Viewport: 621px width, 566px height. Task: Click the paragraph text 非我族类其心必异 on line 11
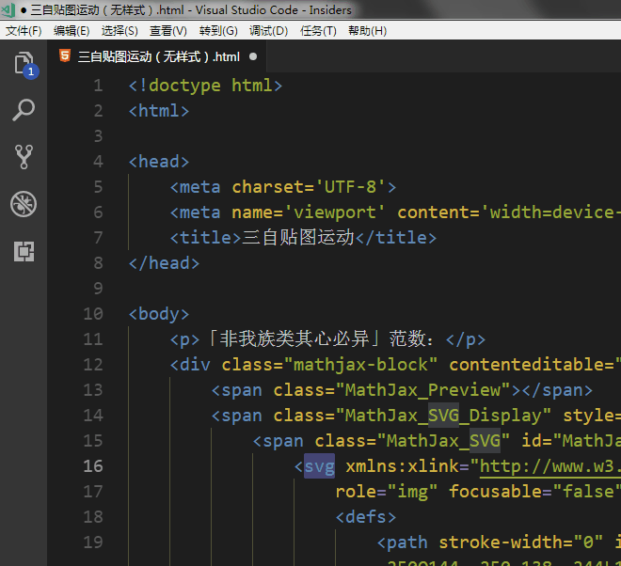tap(295, 338)
